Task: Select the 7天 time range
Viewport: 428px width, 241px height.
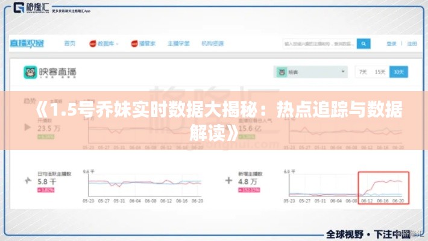Action: pos(363,72)
